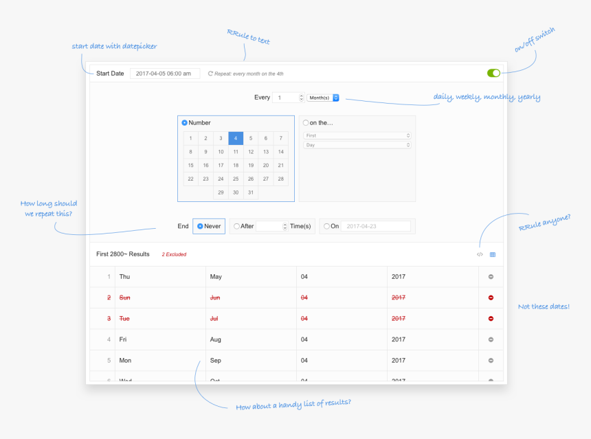Select day 28 in the month grid

[x=281, y=179]
